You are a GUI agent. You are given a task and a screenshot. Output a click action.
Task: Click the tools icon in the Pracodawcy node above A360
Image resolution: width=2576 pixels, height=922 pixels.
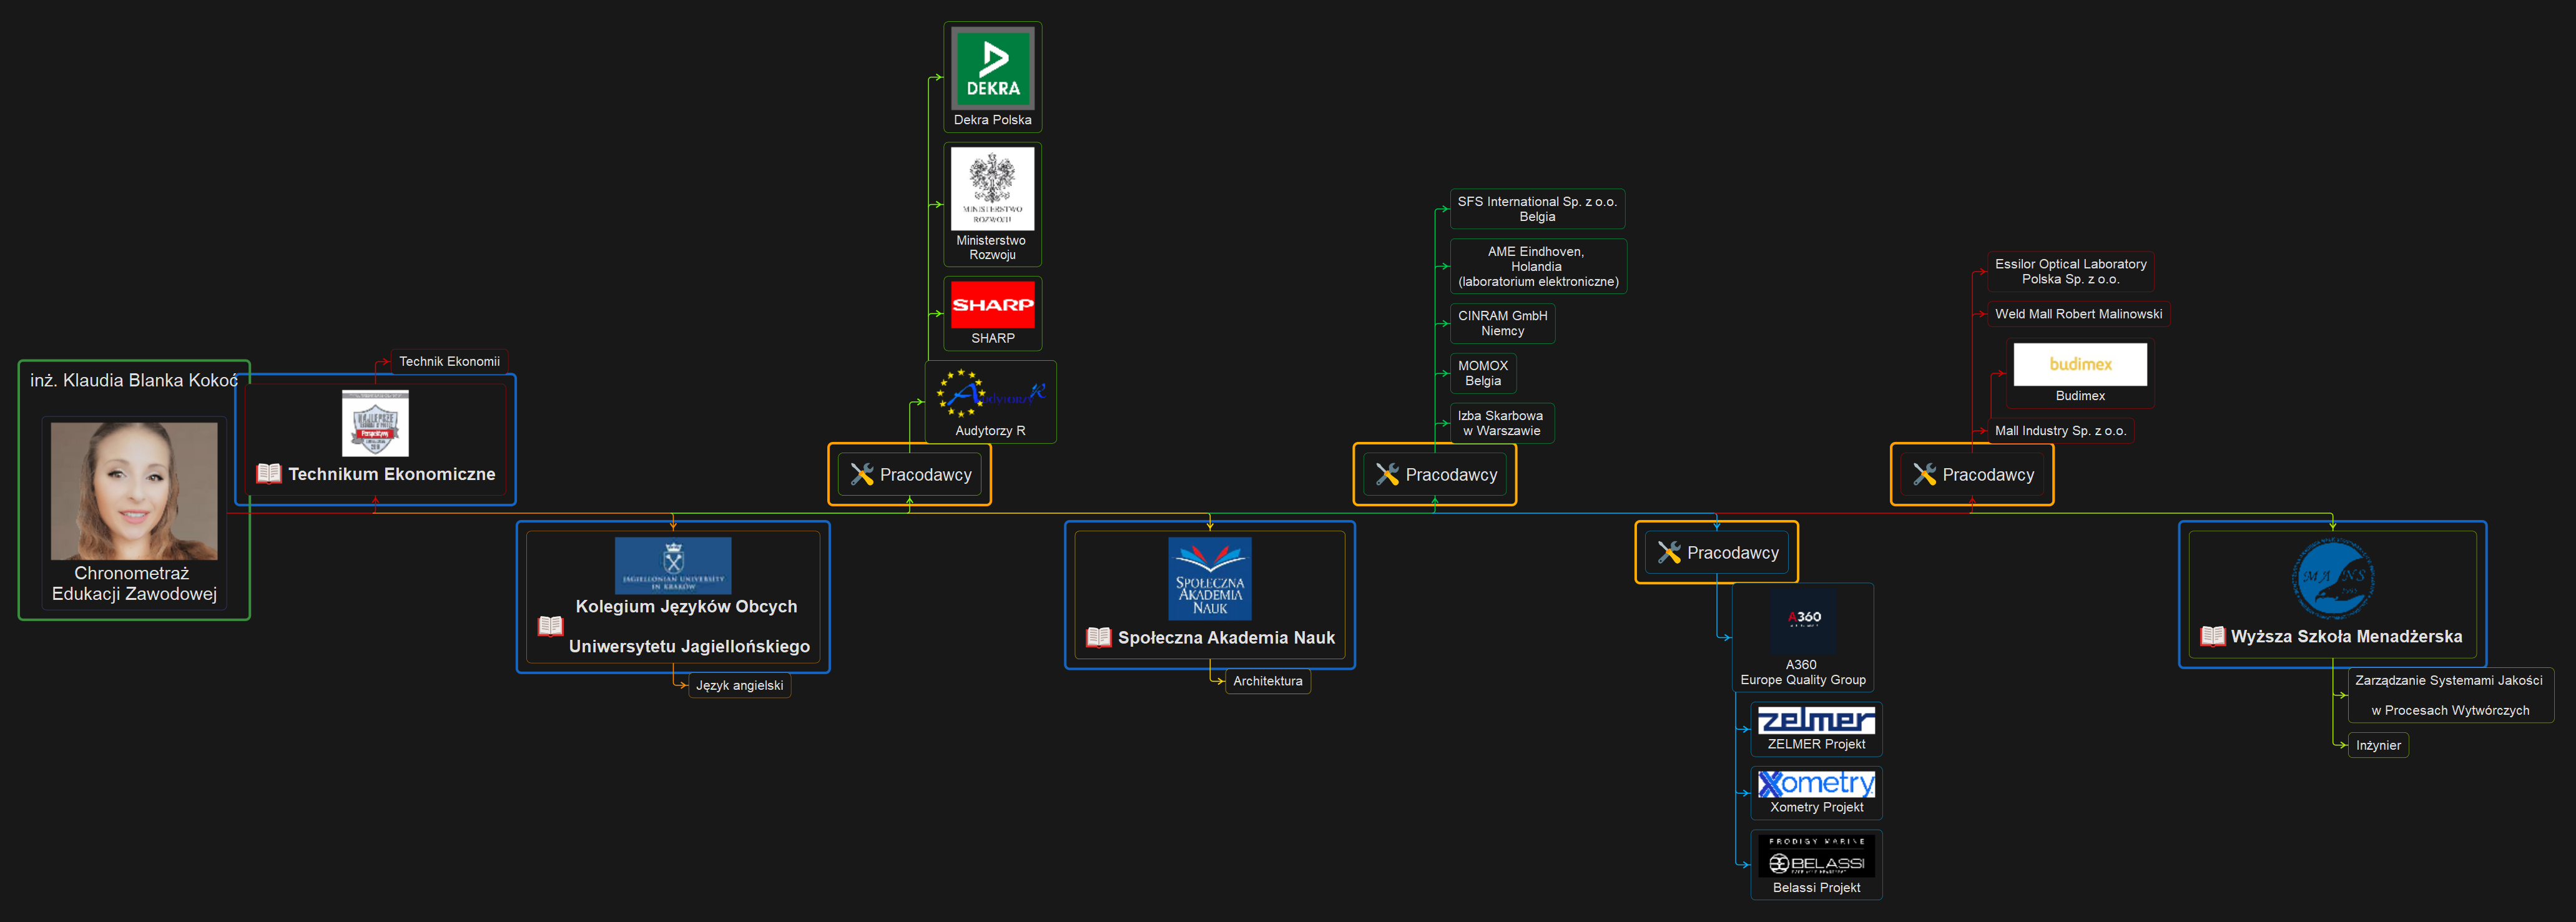coord(1669,552)
